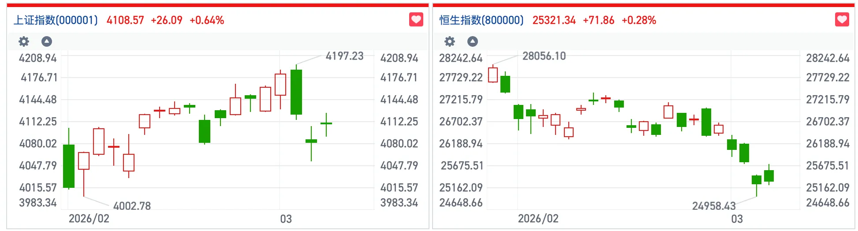858x231 pixels.
Task: Select the 2026/02 date marker on 上证指数 chart
Action: [x=89, y=219]
